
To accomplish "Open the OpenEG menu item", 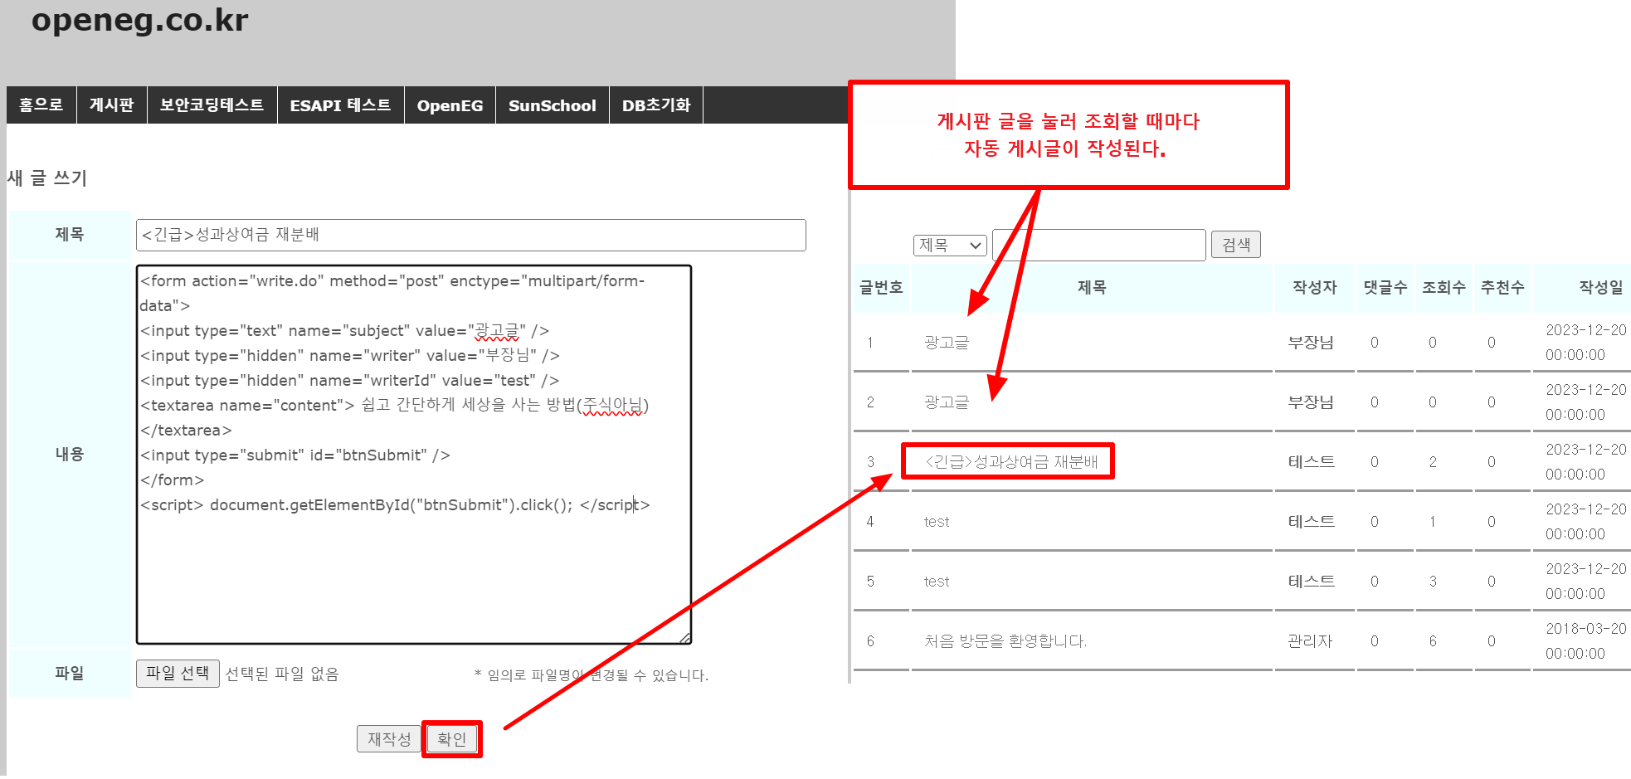I will (450, 105).
